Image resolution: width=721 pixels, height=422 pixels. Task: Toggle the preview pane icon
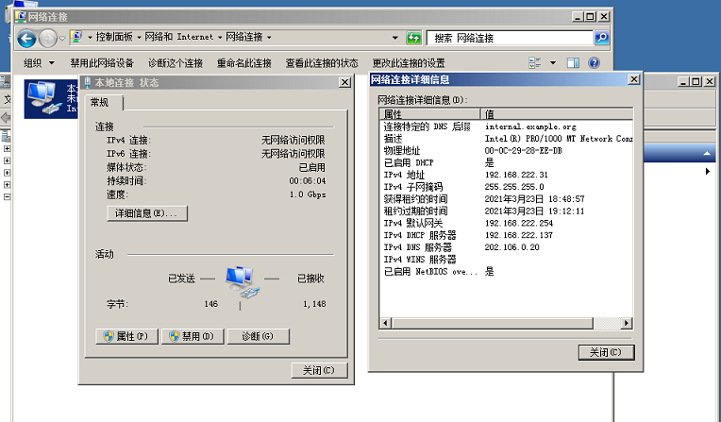point(573,62)
